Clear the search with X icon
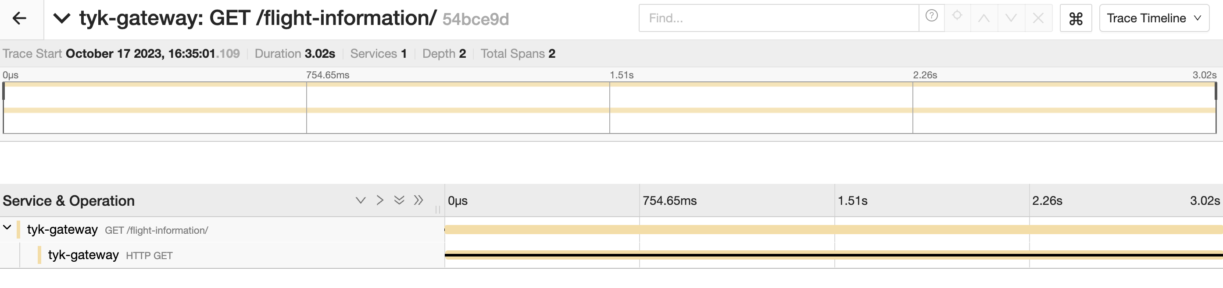This screenshot has height=288, width=1223. coord(1038,18)
